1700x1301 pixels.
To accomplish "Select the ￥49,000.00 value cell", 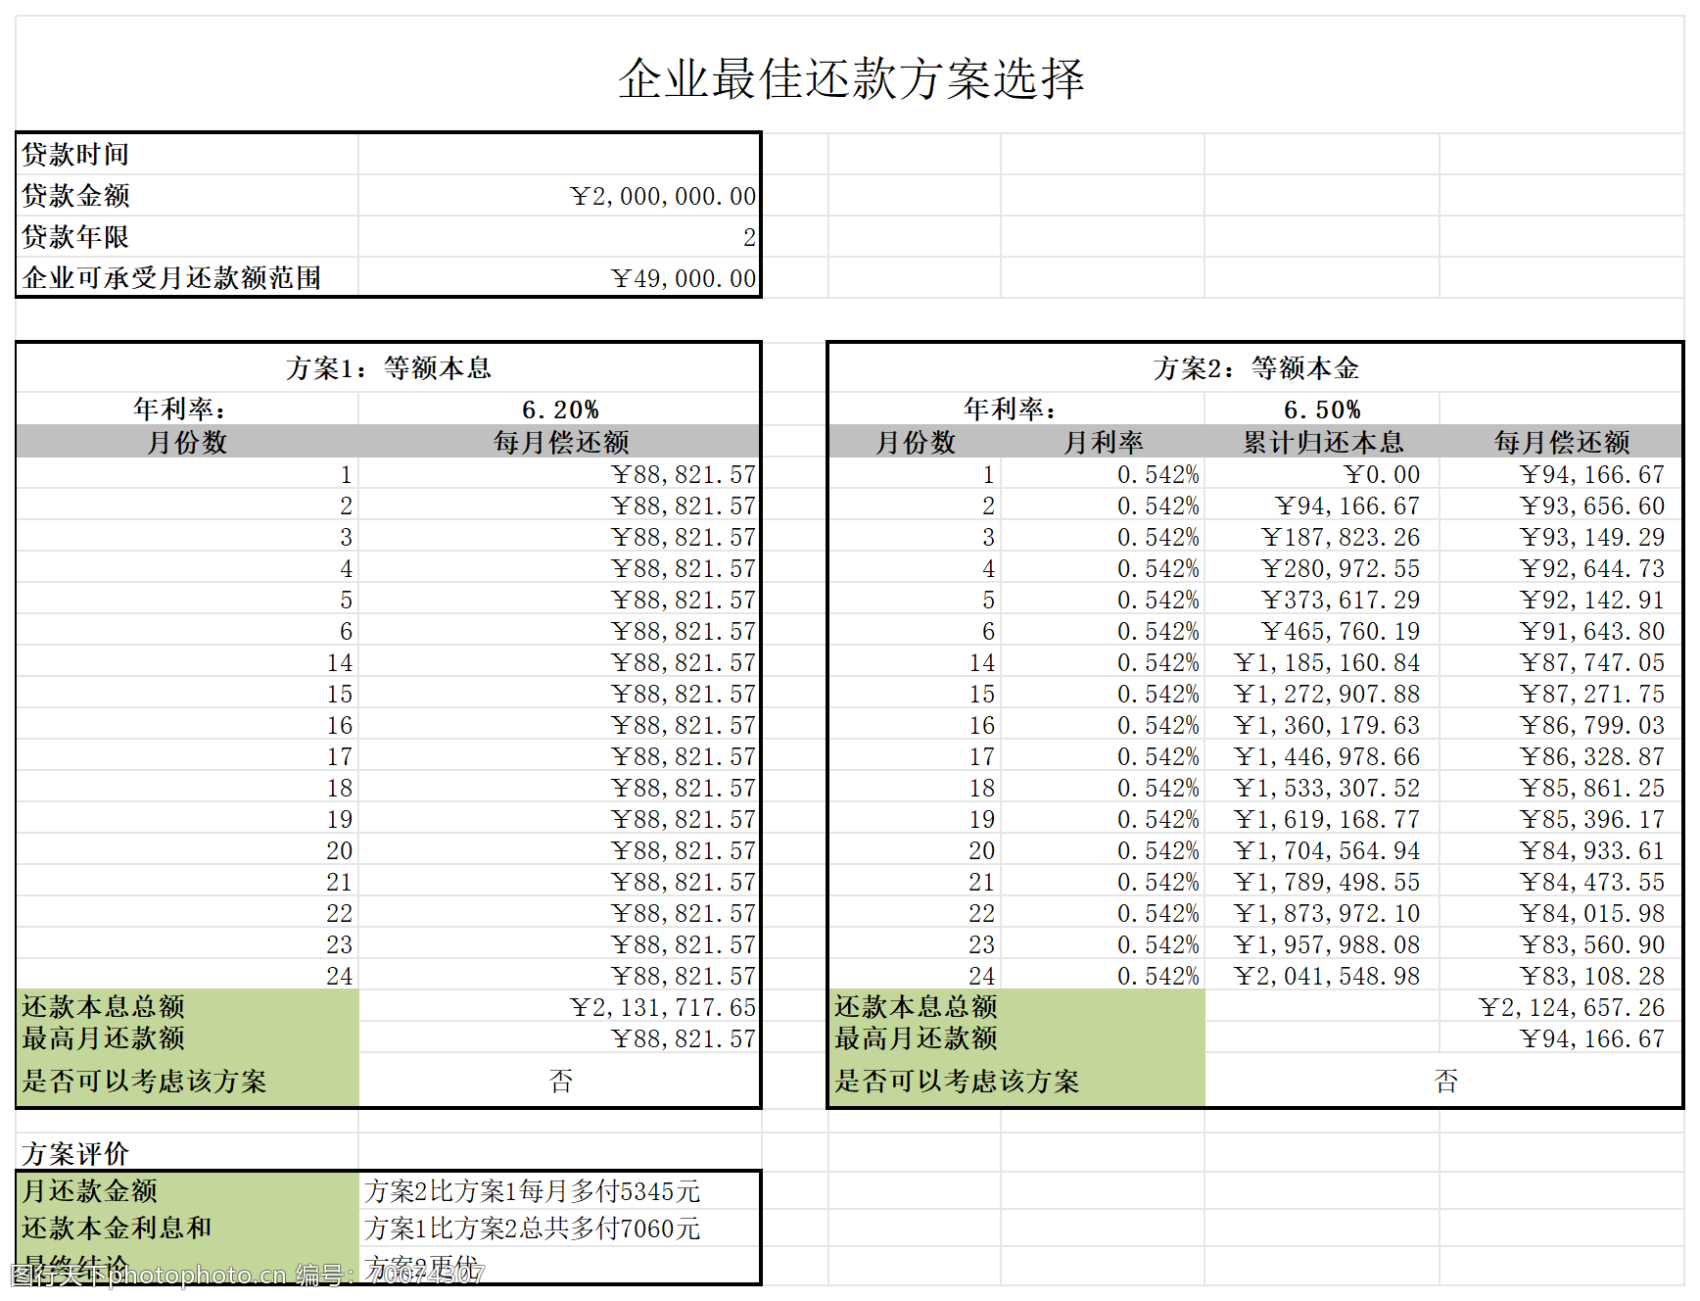I will (x=559, y=278).
